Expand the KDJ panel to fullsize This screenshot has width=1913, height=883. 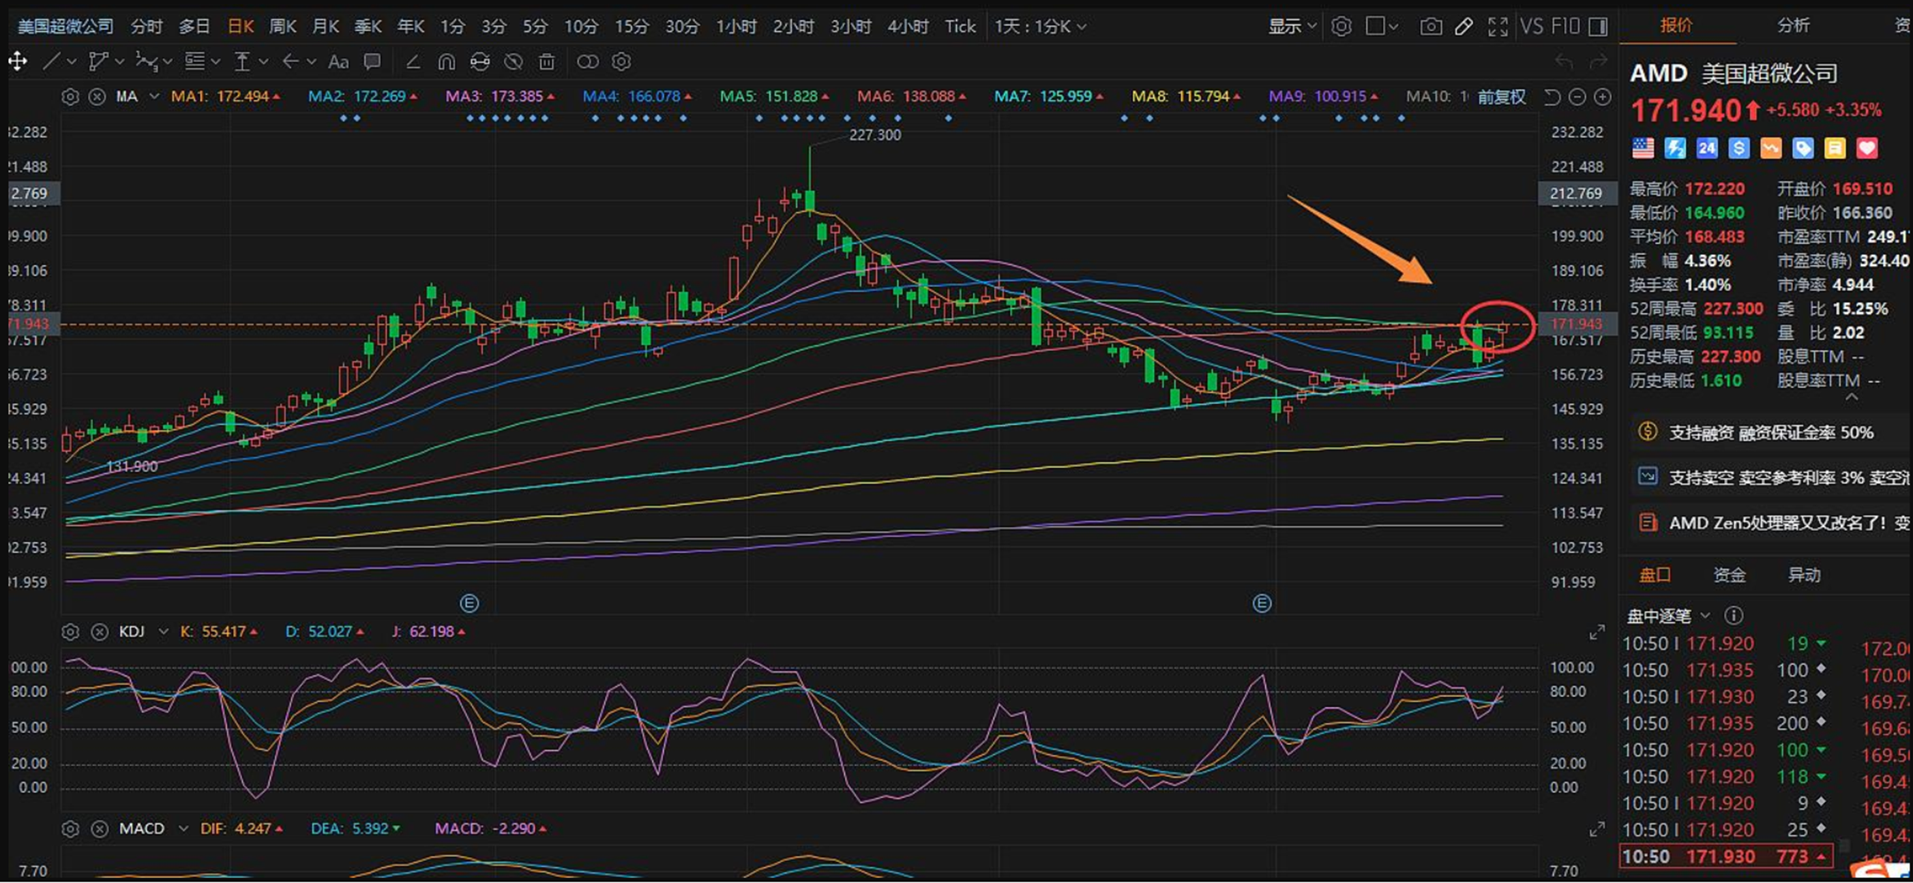click(x=1597, y=632)
